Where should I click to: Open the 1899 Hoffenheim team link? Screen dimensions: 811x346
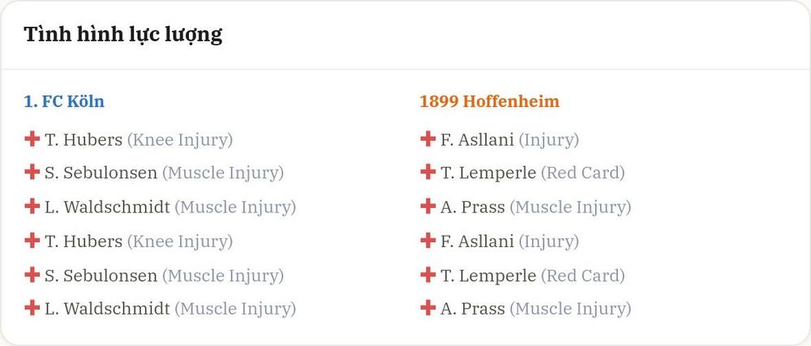[x=489, y=101]
